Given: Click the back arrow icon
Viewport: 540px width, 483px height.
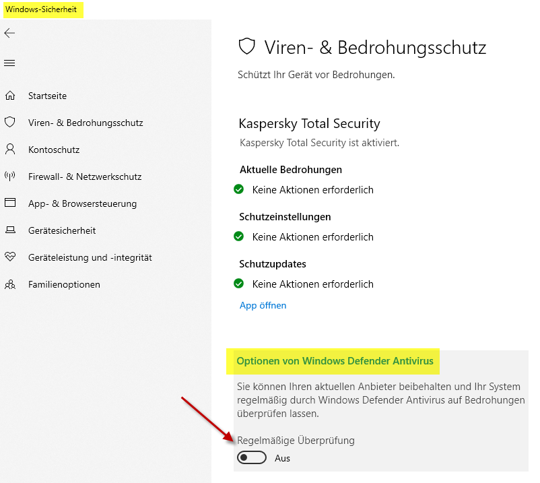Looking at the screenshot, I should (x=9, y=33).
